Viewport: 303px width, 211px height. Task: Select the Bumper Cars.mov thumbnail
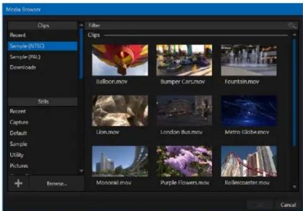click(184, 60)
